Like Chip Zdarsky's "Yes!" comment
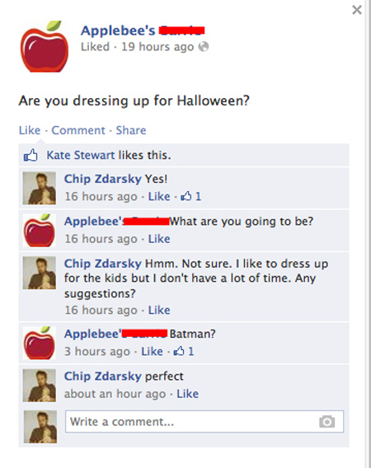The image size is (371, 468). click(159, 196)
